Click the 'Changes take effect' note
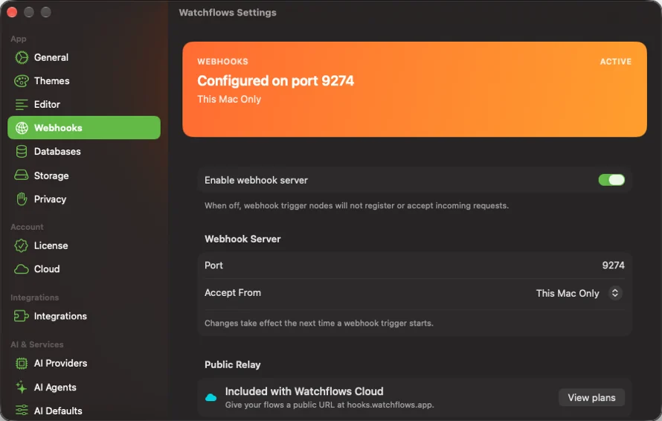 coord(319,323)
